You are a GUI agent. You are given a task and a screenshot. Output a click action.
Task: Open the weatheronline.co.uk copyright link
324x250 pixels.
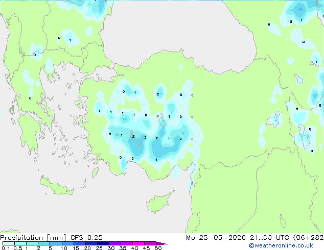tap(281, 245)
